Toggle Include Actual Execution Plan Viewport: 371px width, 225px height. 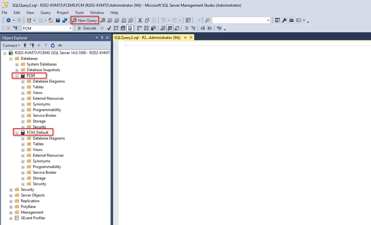(x=139, y=28)
